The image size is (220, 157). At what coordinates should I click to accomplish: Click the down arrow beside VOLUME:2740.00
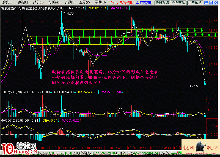click(x=51, y=92)
